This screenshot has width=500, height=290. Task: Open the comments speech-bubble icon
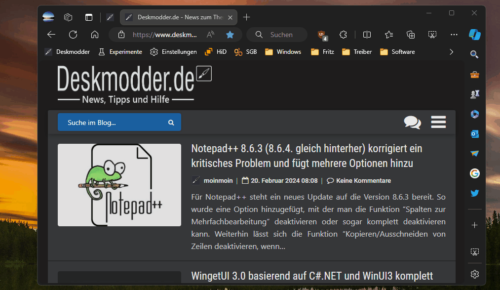tap(412, 122)
